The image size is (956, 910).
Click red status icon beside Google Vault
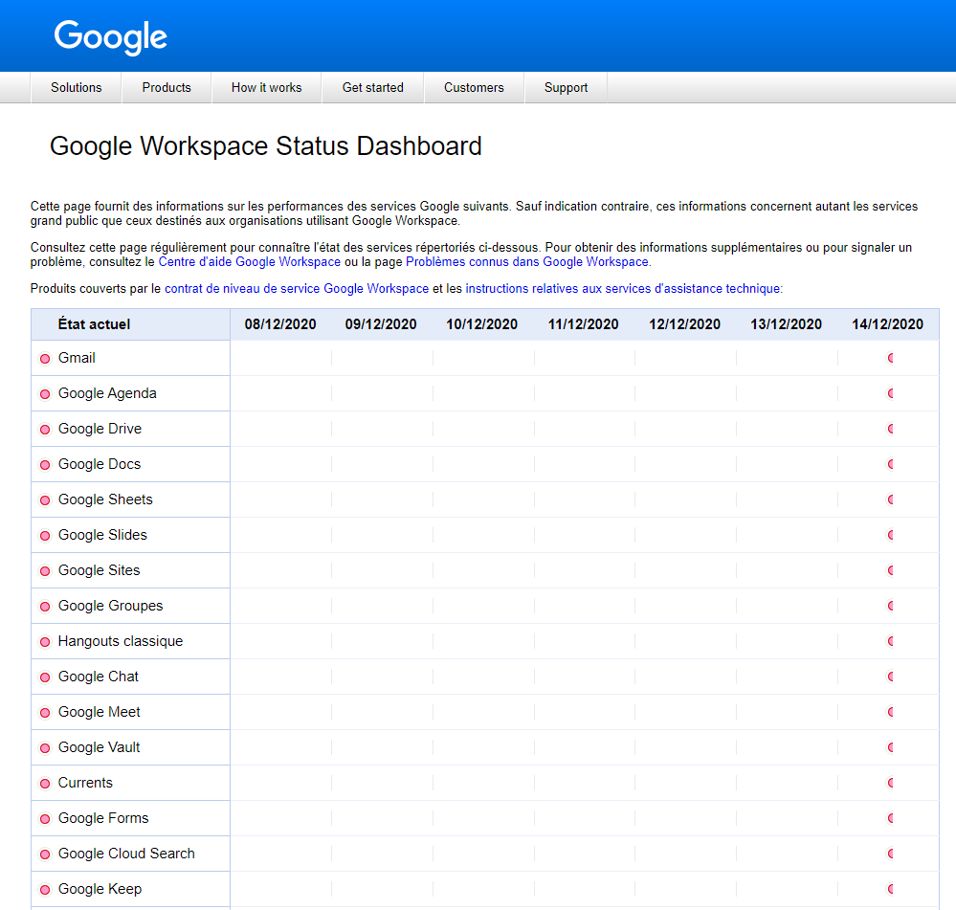[45, 748]
